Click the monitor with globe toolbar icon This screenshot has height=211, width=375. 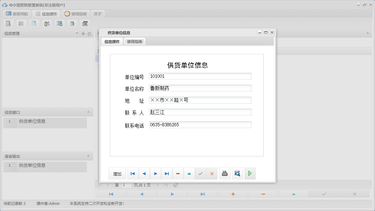pos(59,23)
